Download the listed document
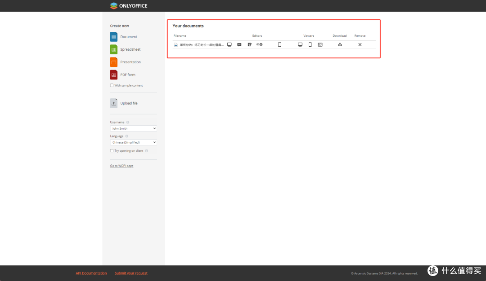 click(340, 44)
